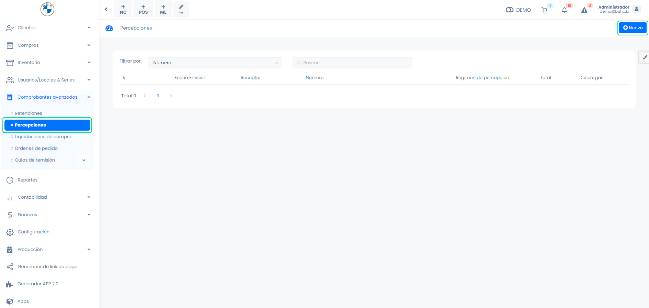
Task: Click the dashboard gauge icon beside Percepciones
Action: click(x=109, y=28)
